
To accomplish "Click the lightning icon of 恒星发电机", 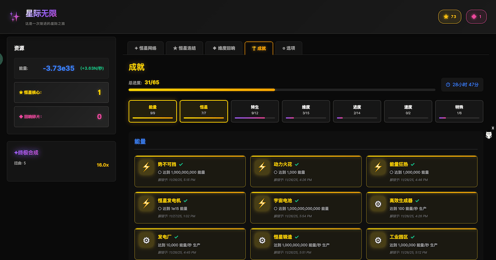I will pyautogui.click(x=146, y=204).
